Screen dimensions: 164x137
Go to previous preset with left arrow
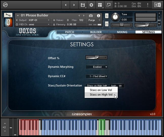[x=66, y=5]
